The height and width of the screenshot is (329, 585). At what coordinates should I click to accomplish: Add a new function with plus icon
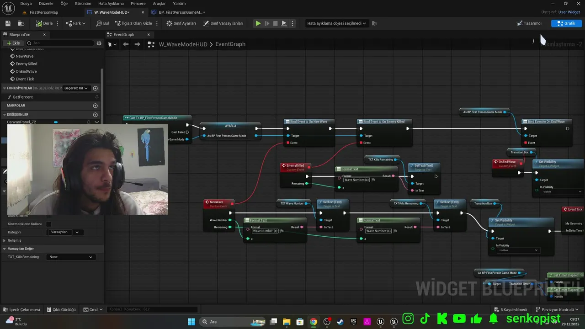[96, 88]
